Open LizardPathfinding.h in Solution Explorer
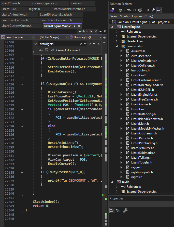The image size is (174, 227). click(144, 143)
